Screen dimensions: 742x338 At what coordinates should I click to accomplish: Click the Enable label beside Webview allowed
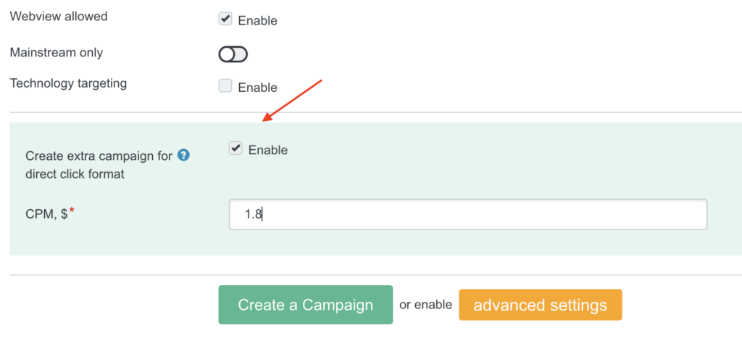(x=257, y=21)
